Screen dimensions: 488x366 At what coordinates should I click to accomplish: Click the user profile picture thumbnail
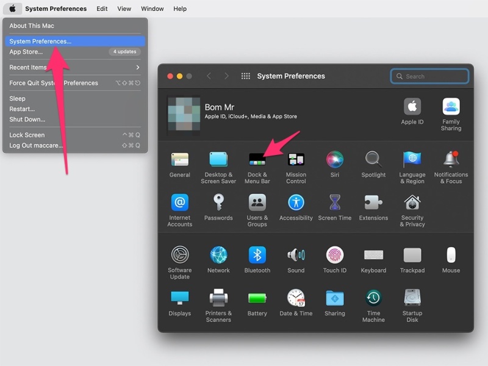coord(184,113)
